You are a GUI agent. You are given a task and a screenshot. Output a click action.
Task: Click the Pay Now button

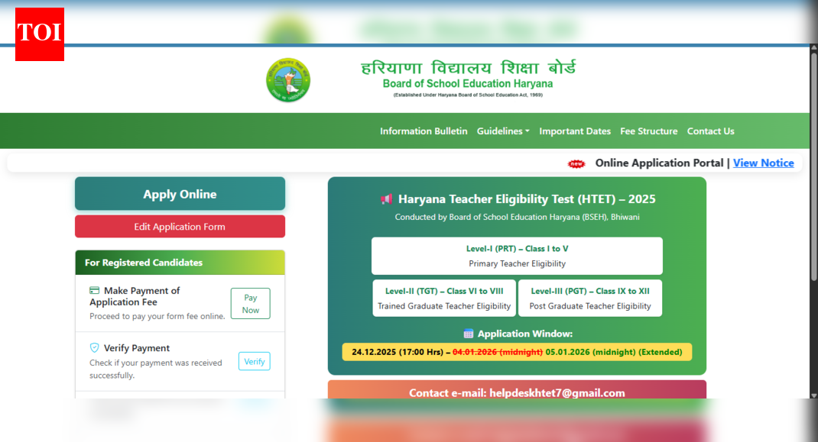(250, 303)
